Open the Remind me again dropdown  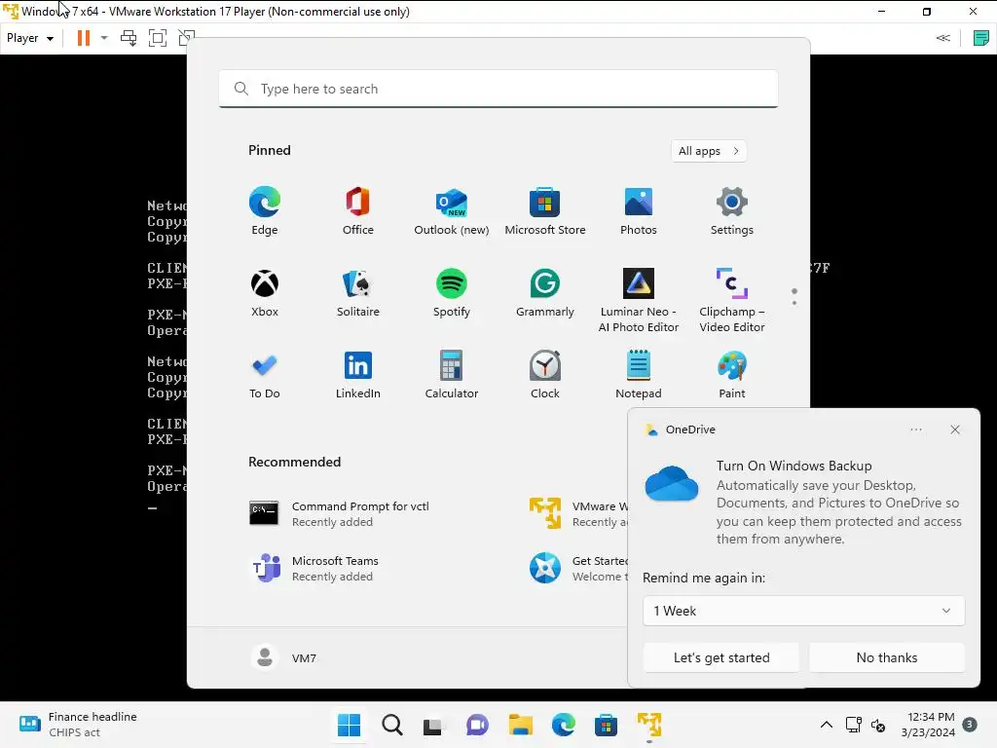tap(803, 611)
